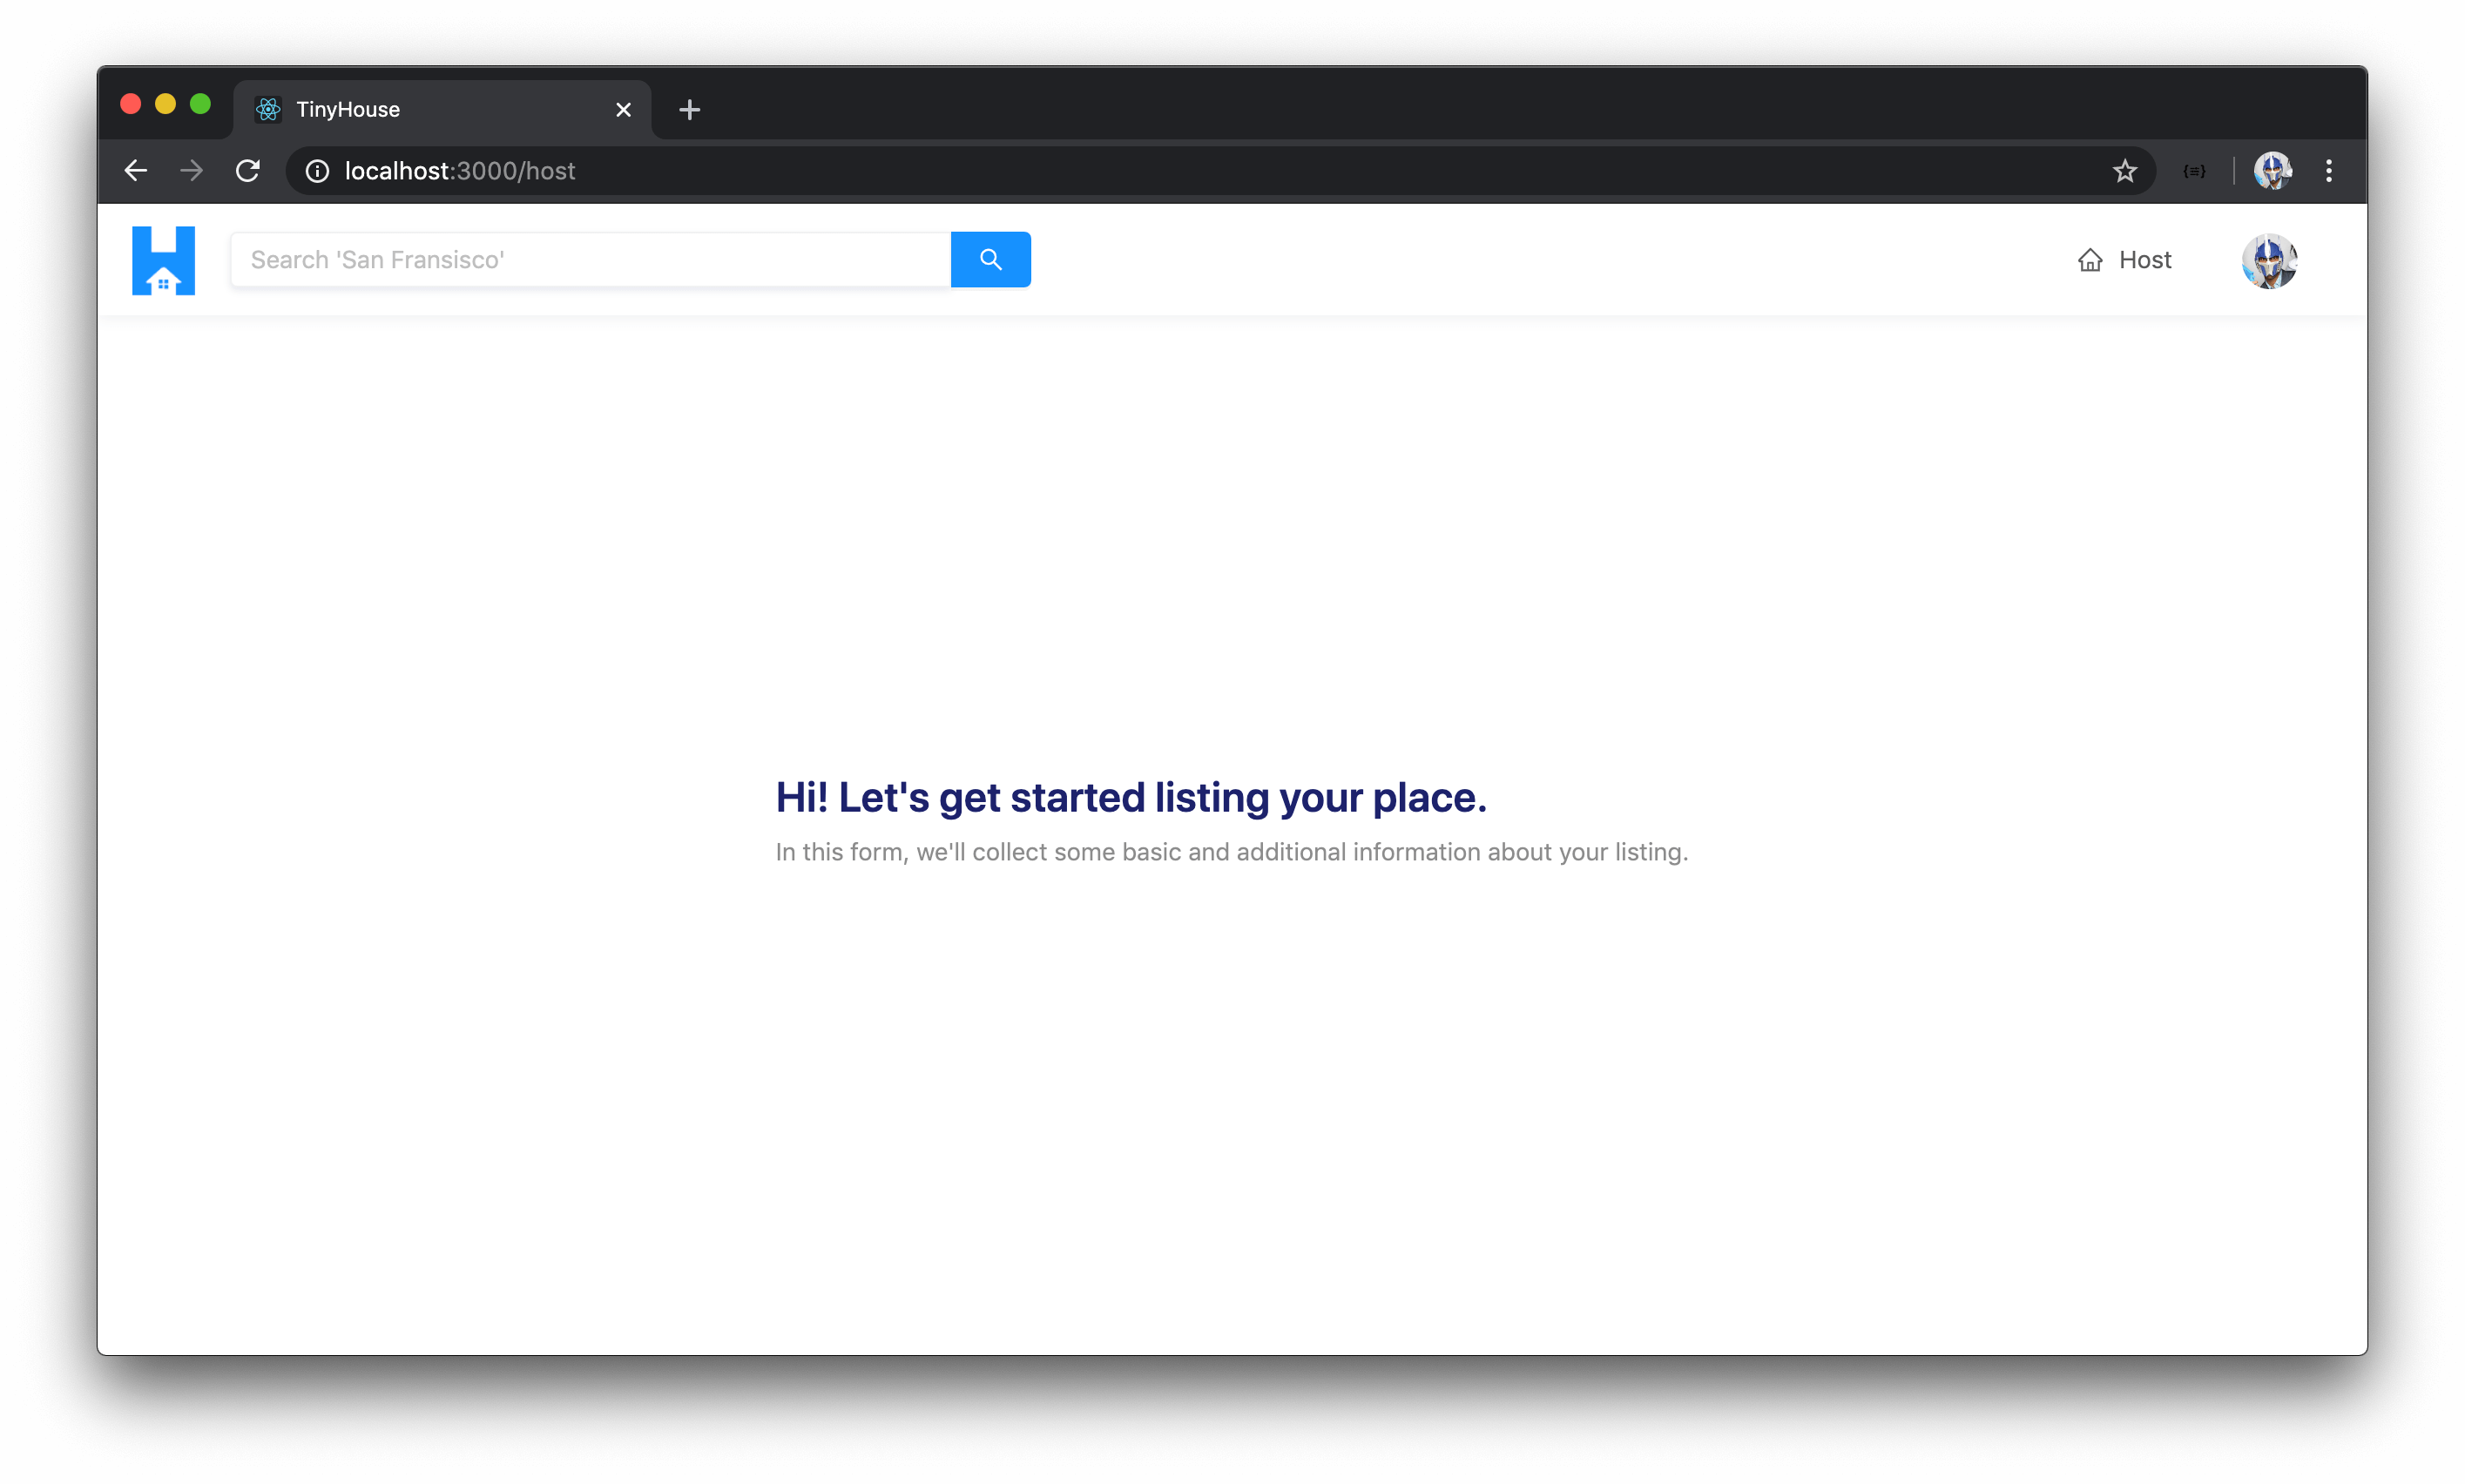Click the React favicon on TinyHouse tab
Screen dimensions: 2465x1484
coord(268,110)
